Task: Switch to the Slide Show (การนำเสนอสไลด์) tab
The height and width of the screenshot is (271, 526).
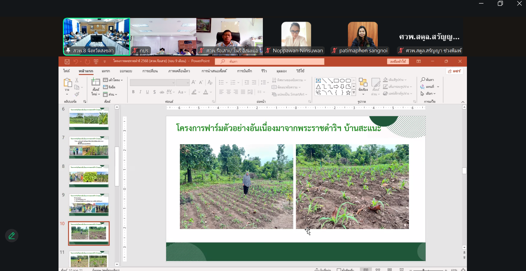Action: click(x=214, y=71)
